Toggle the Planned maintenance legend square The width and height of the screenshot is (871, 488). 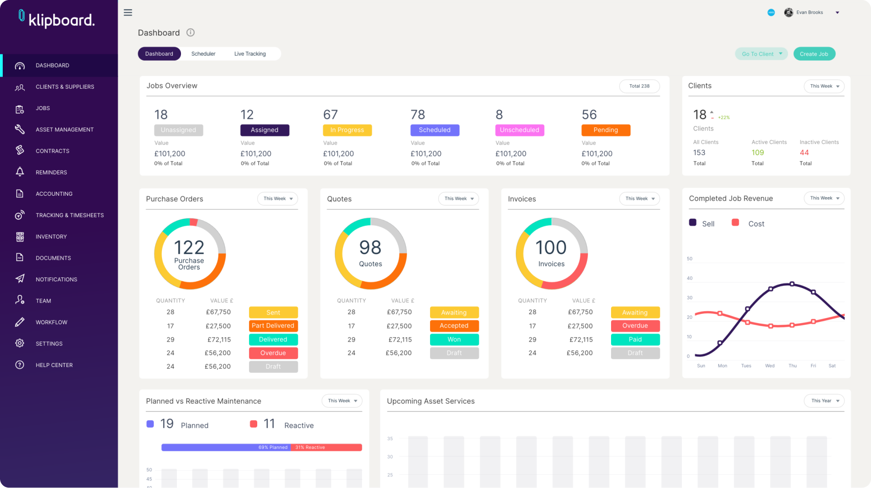150,424
